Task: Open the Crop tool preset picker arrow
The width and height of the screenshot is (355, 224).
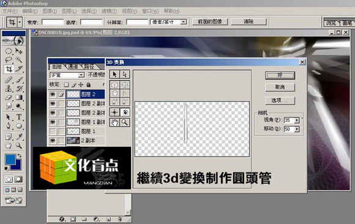Action: [x=20, y=22]
